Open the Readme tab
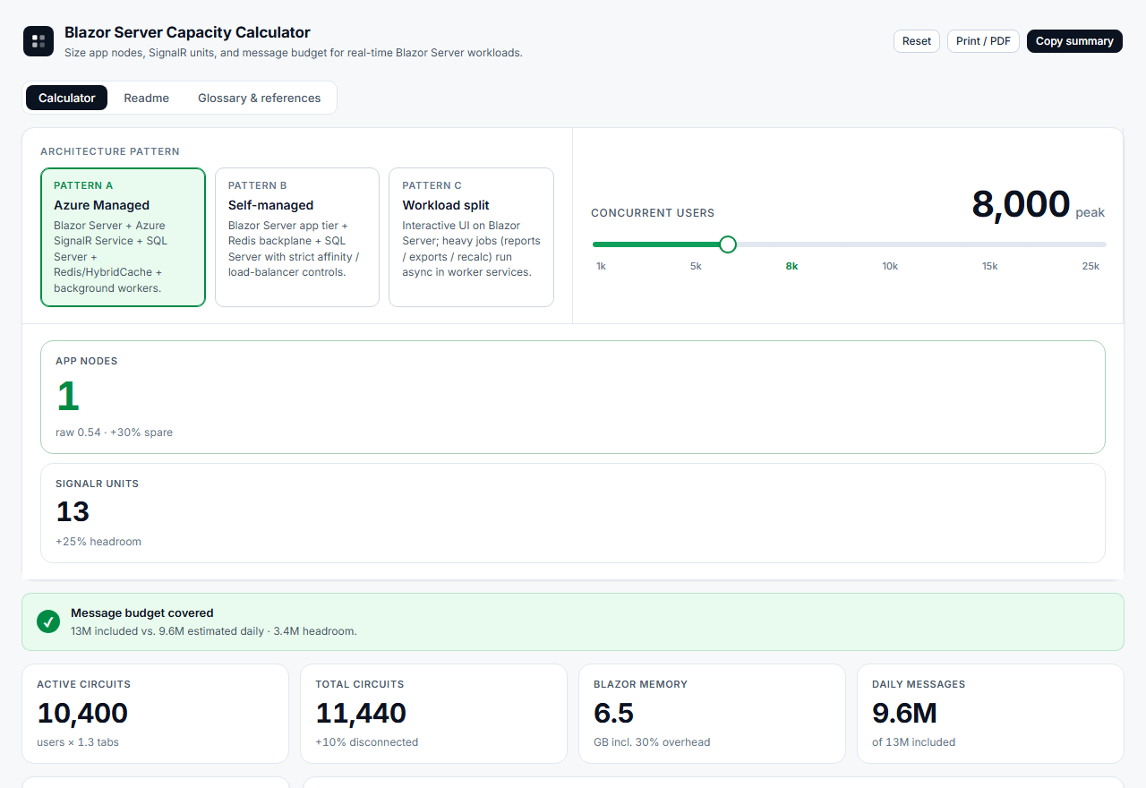 coord(146,98)
